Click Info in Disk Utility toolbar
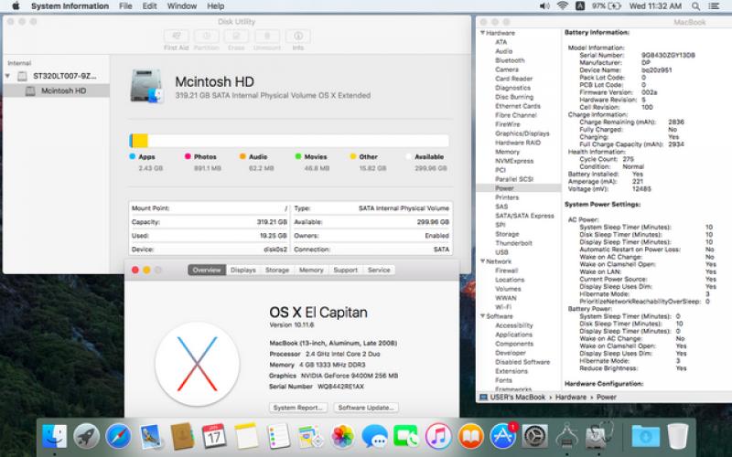 pos(298,40)
